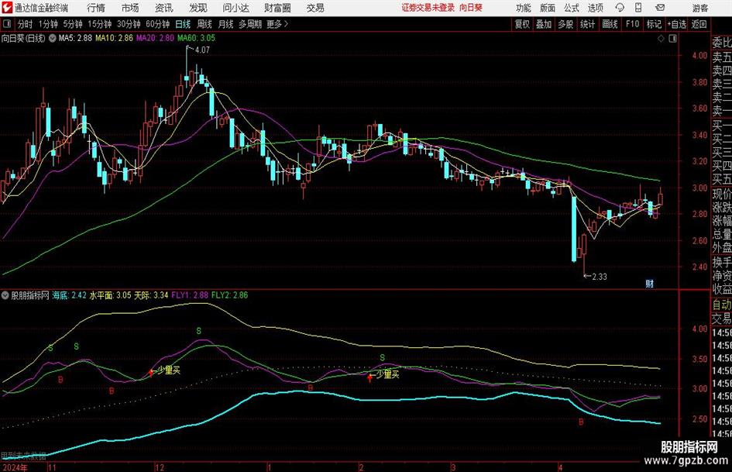Click the 自动 tab in right panel
Image resolution: width=732 pixels, height=472 pixels.
722,305
